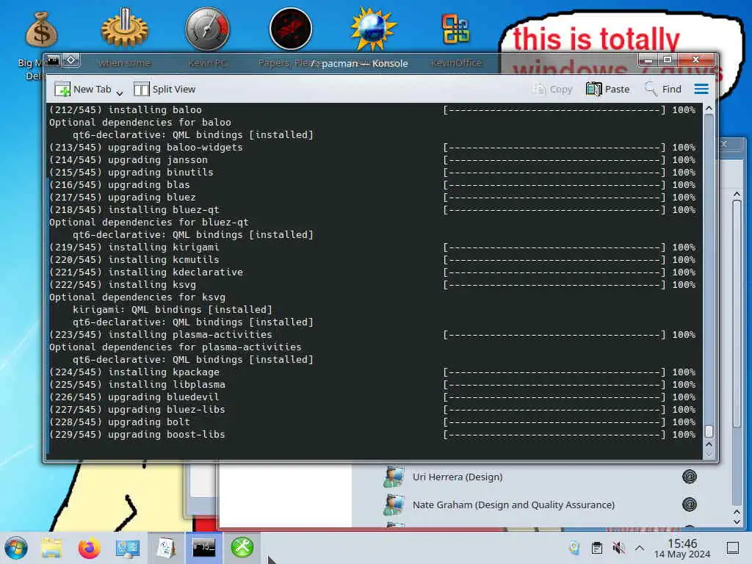The image size is (752, 564).
Task: Open the Big Money bag desktop icon
Action: pos(41,29)
